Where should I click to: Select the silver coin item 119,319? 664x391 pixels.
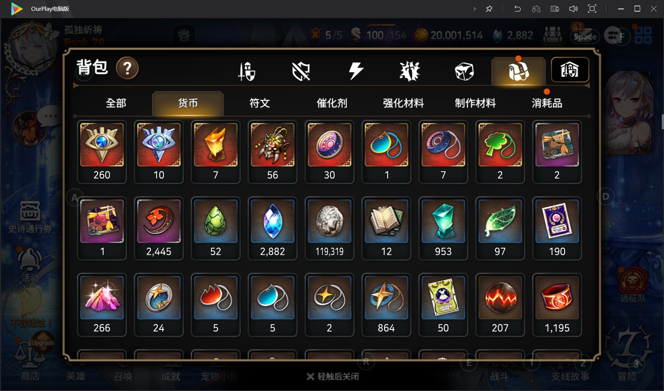click(x=329, y=228)
